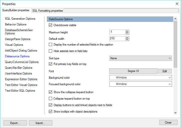Toggle Put primary key fields on top
181x128 pixels.
click(x=50, y=64)
